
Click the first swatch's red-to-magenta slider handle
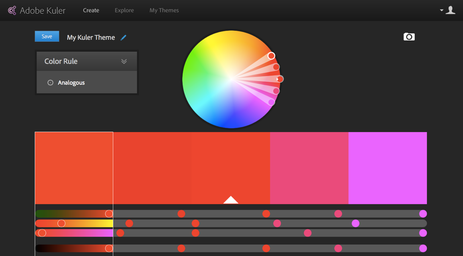pyautogui.click(x=42, y=233)
